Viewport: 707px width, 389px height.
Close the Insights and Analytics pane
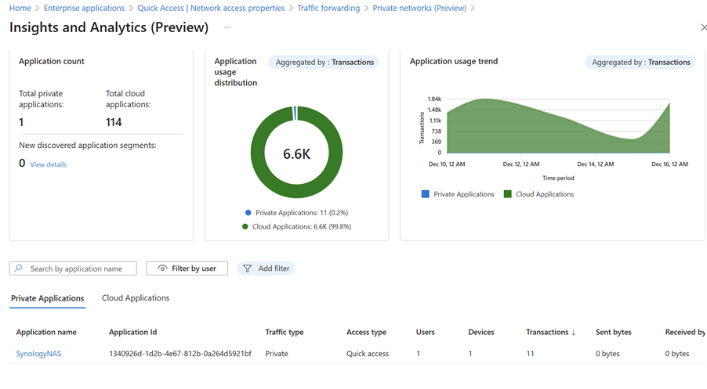pyautogui.click(x=703, y=27)
